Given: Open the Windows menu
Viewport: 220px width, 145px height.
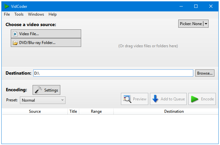Looking at the screenshot, I should 36,14.
